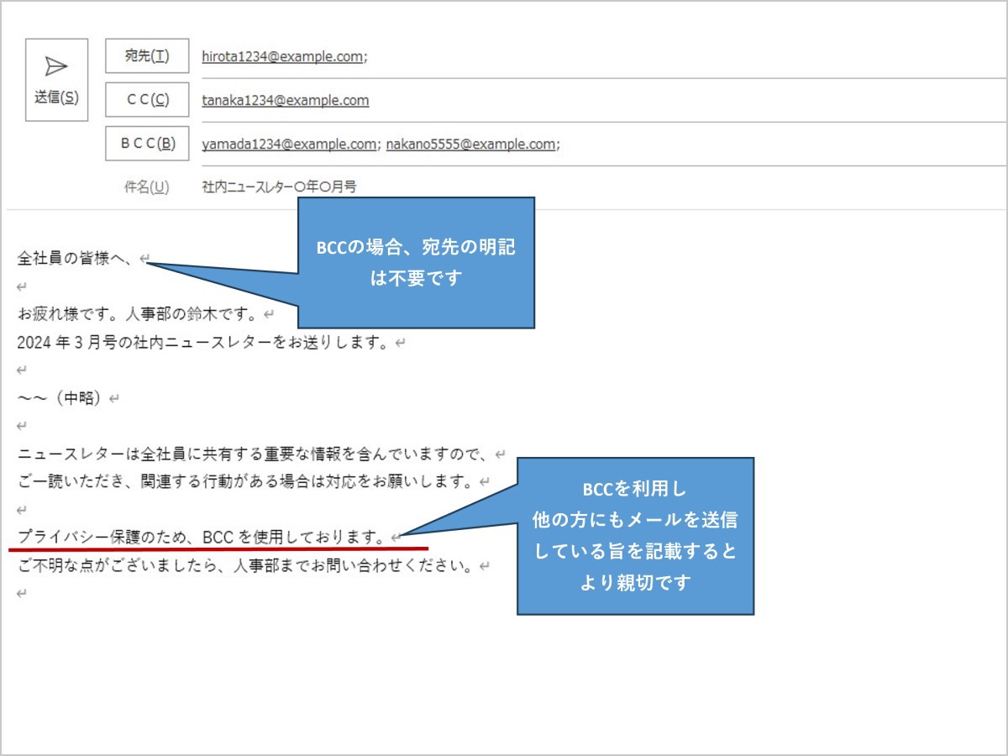Viewport: 1008px width, 756px height.
Task: Click the CC(C) field button
Action: [146, 100]
